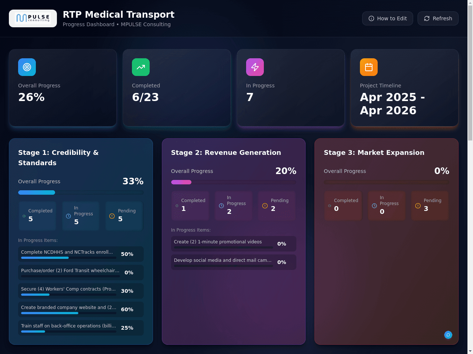Click the check icon in Stage 3 Completed

(330, 206)
